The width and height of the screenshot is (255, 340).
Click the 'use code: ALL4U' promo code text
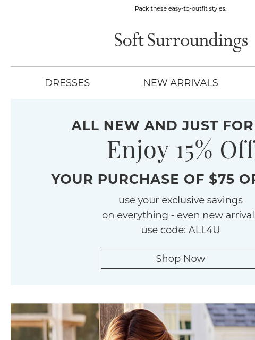(x=181, y=230)
